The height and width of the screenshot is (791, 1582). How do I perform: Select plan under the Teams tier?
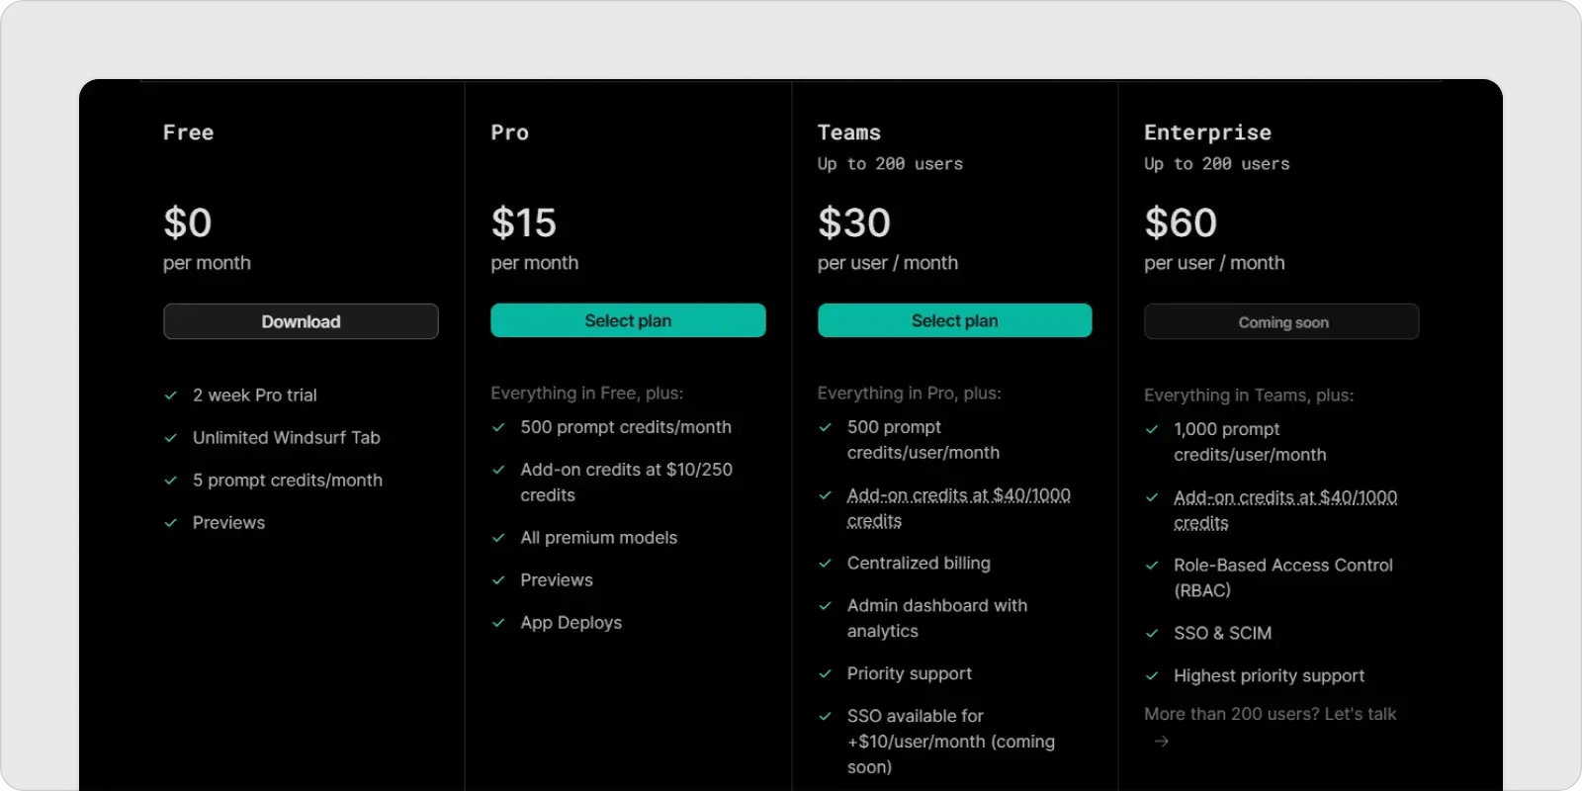tap(954, 320)
